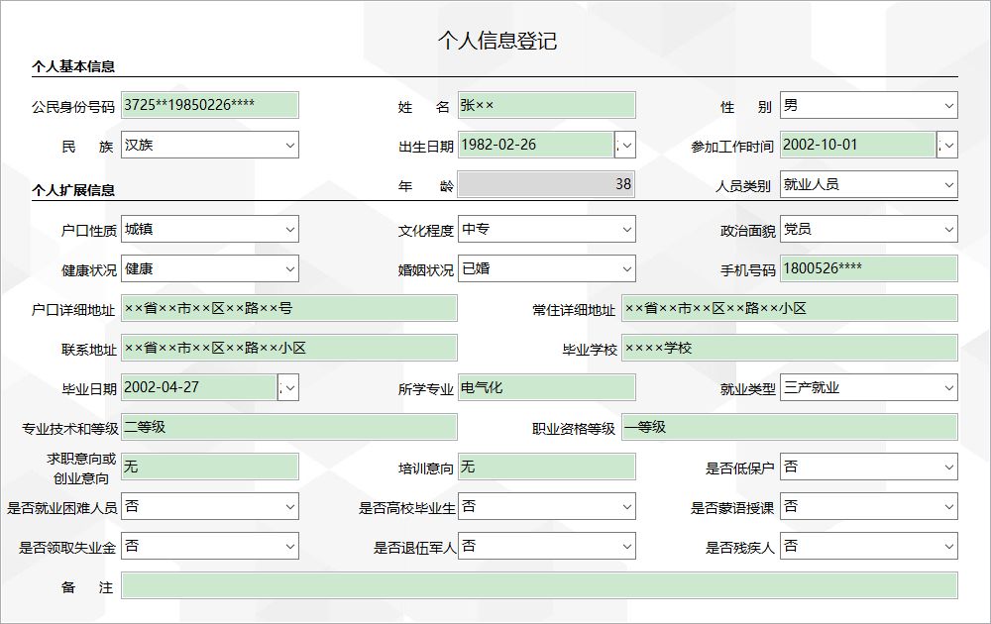Screen dimensions: 991x624
Task: Open the 民族 dropdown showing 汉族
Action: coord(210,145)
